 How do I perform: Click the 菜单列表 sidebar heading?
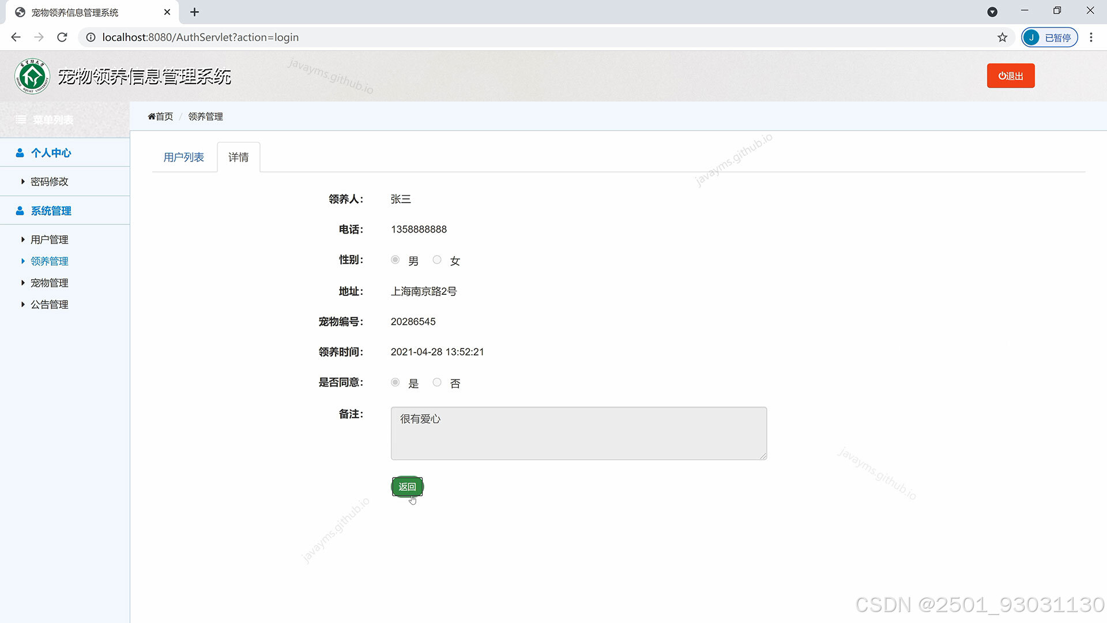click(53, 120)
